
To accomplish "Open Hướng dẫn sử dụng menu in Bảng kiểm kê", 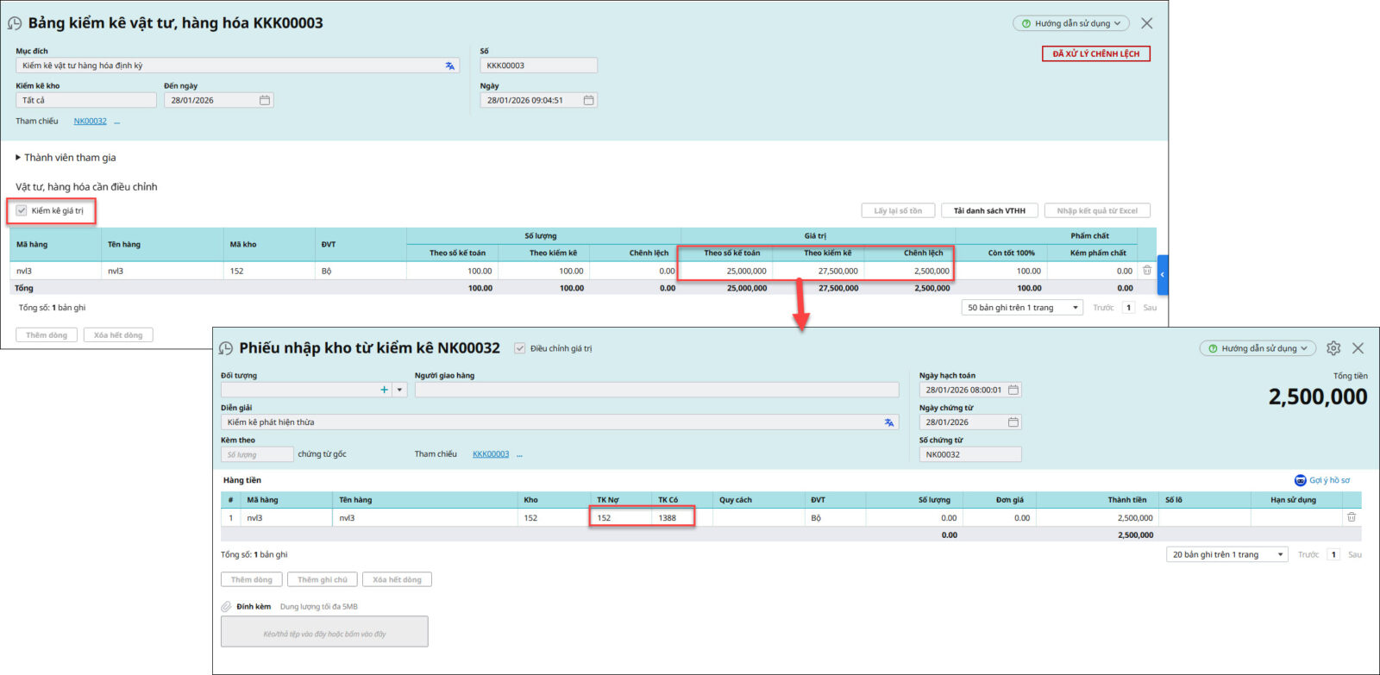I will tap(1070, 23).
